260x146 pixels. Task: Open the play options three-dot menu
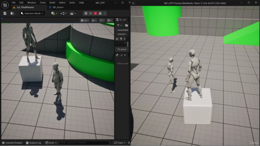click(105, 13)
